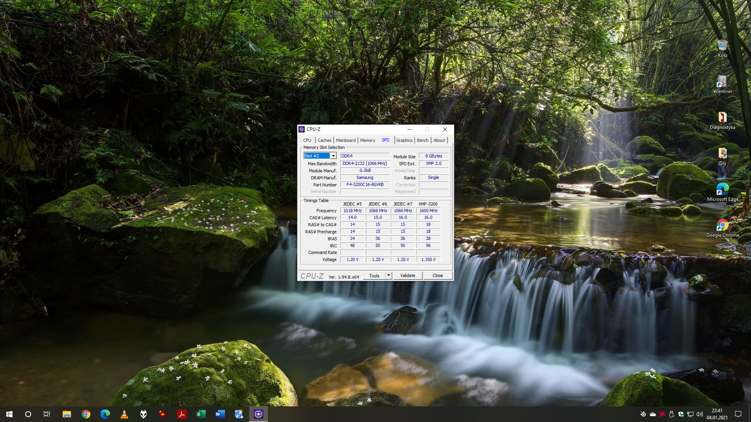Launch VLC media player from the taskbar

(x=124, y=414)
